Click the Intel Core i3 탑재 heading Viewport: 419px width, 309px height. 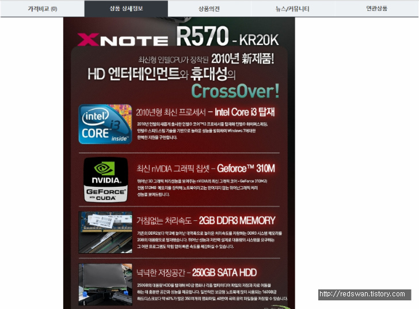point(245,112)
